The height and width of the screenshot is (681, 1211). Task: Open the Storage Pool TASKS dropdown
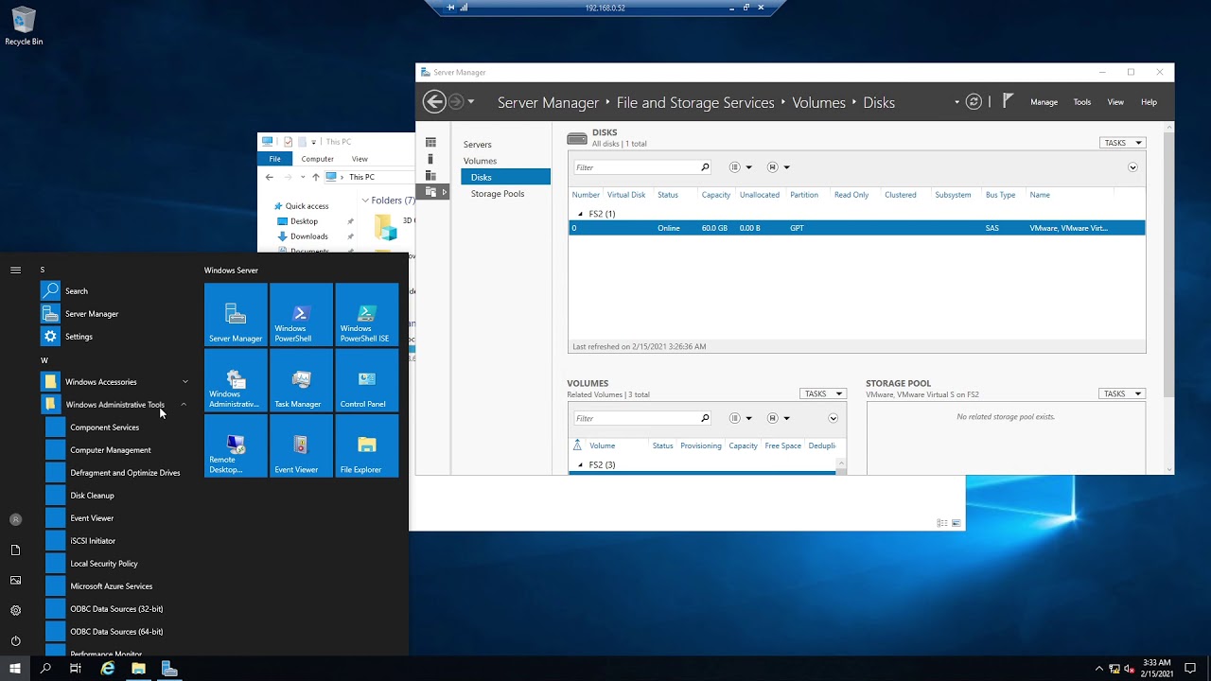[x=1122, y=393]
